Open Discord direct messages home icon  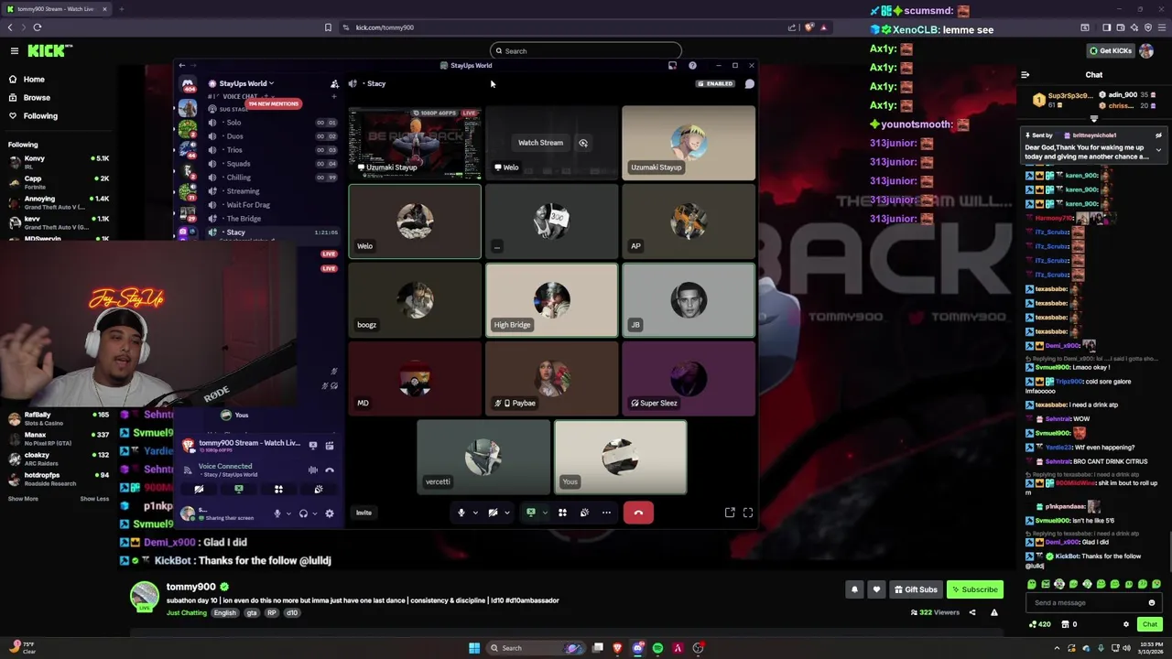(189, 83)
